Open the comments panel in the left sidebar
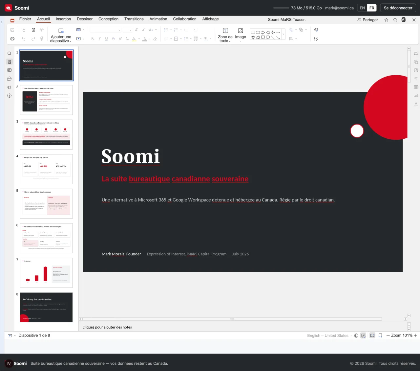This screenshot has width=420, height=371. [x=10, y=70]
